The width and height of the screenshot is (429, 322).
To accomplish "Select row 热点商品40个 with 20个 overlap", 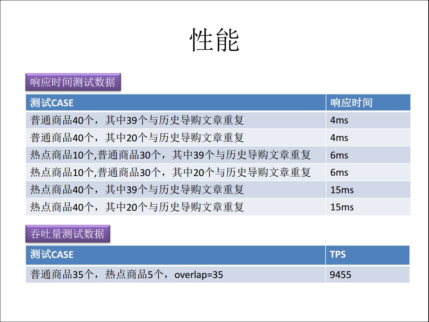I will [x=137, y=207].
